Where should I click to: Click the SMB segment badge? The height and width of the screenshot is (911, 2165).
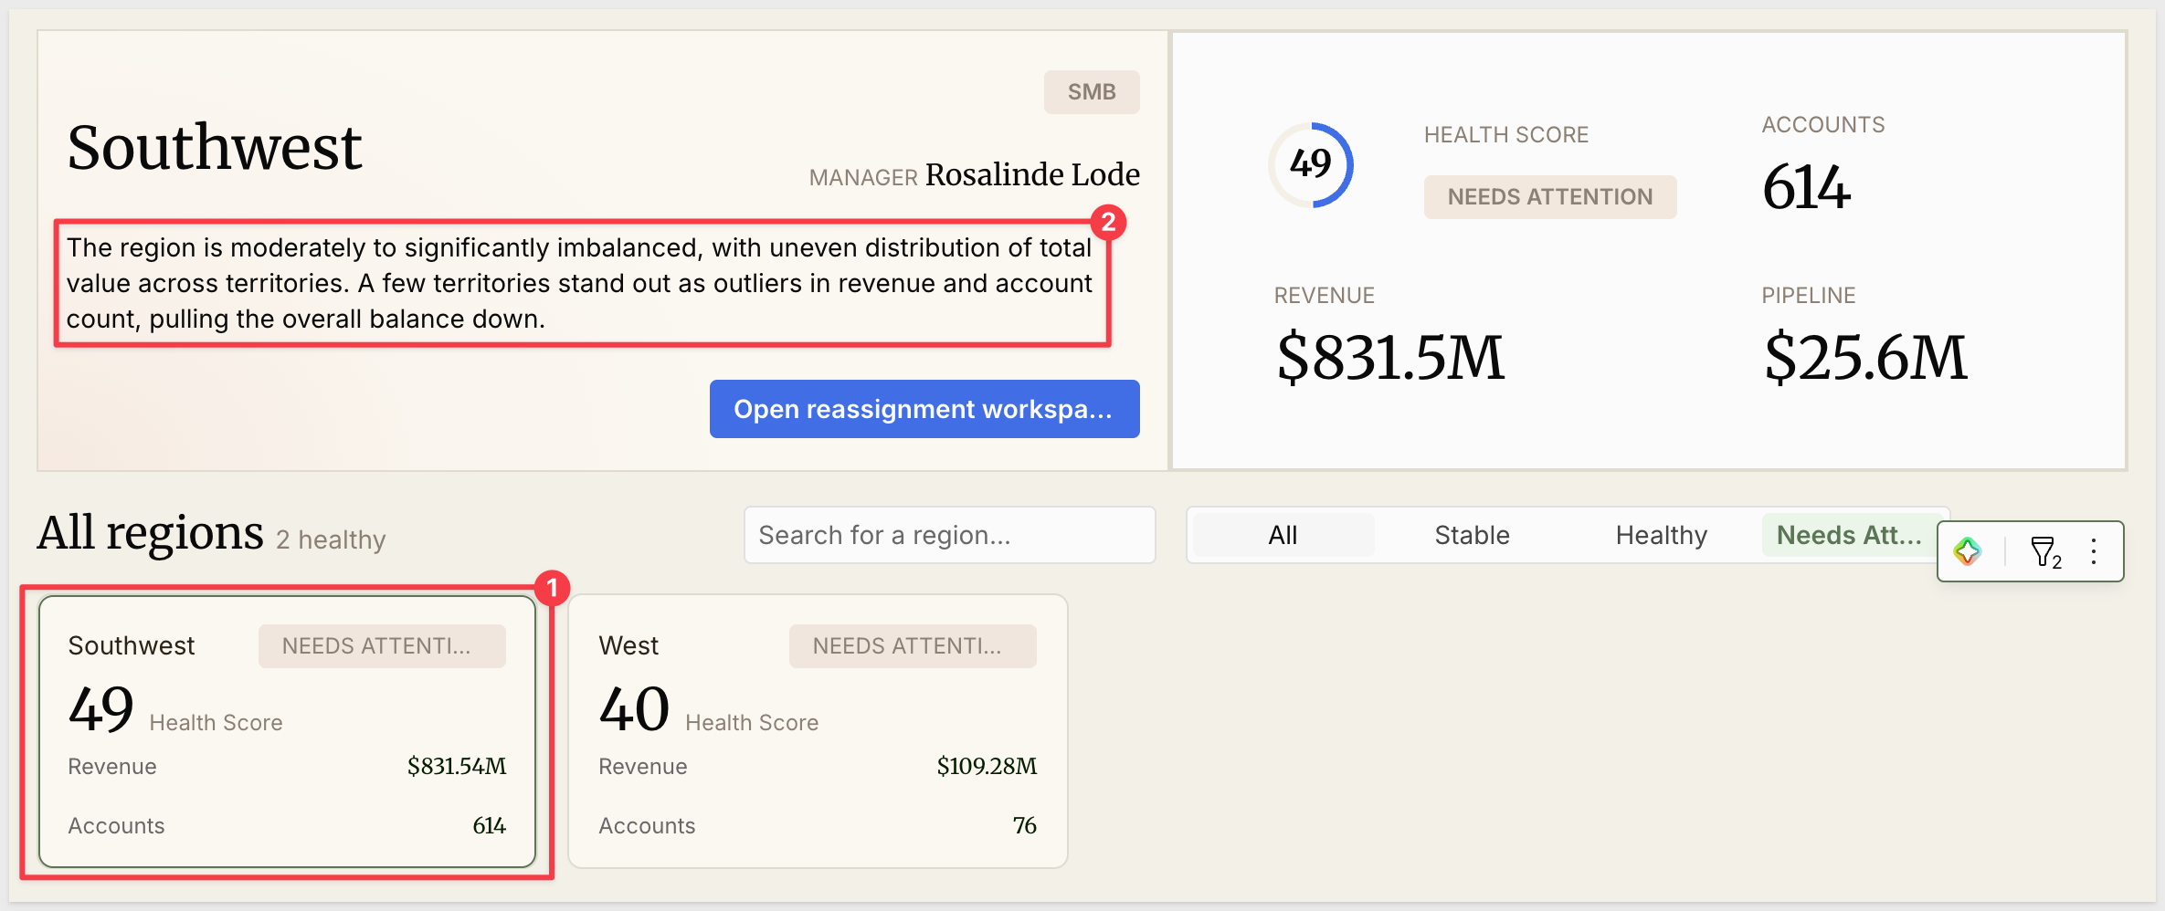tap(1092, 92)
